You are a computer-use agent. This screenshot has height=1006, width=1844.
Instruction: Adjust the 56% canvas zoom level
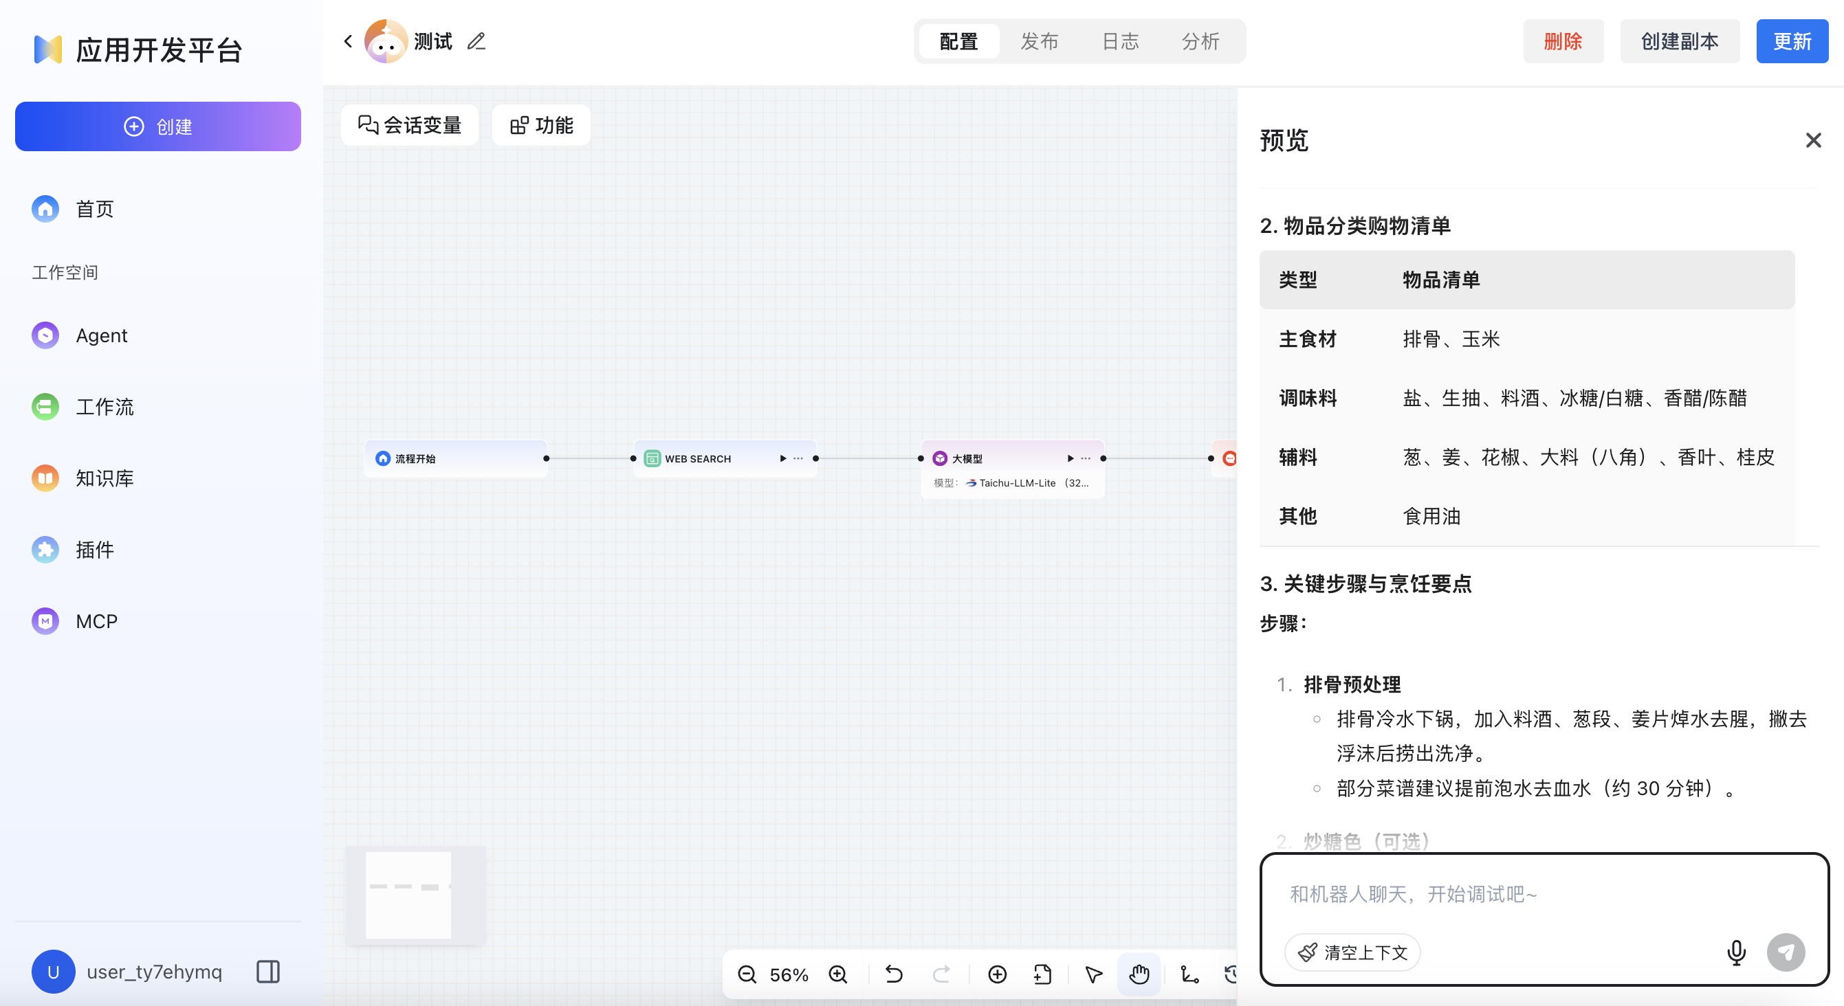(x=788, y=974)
